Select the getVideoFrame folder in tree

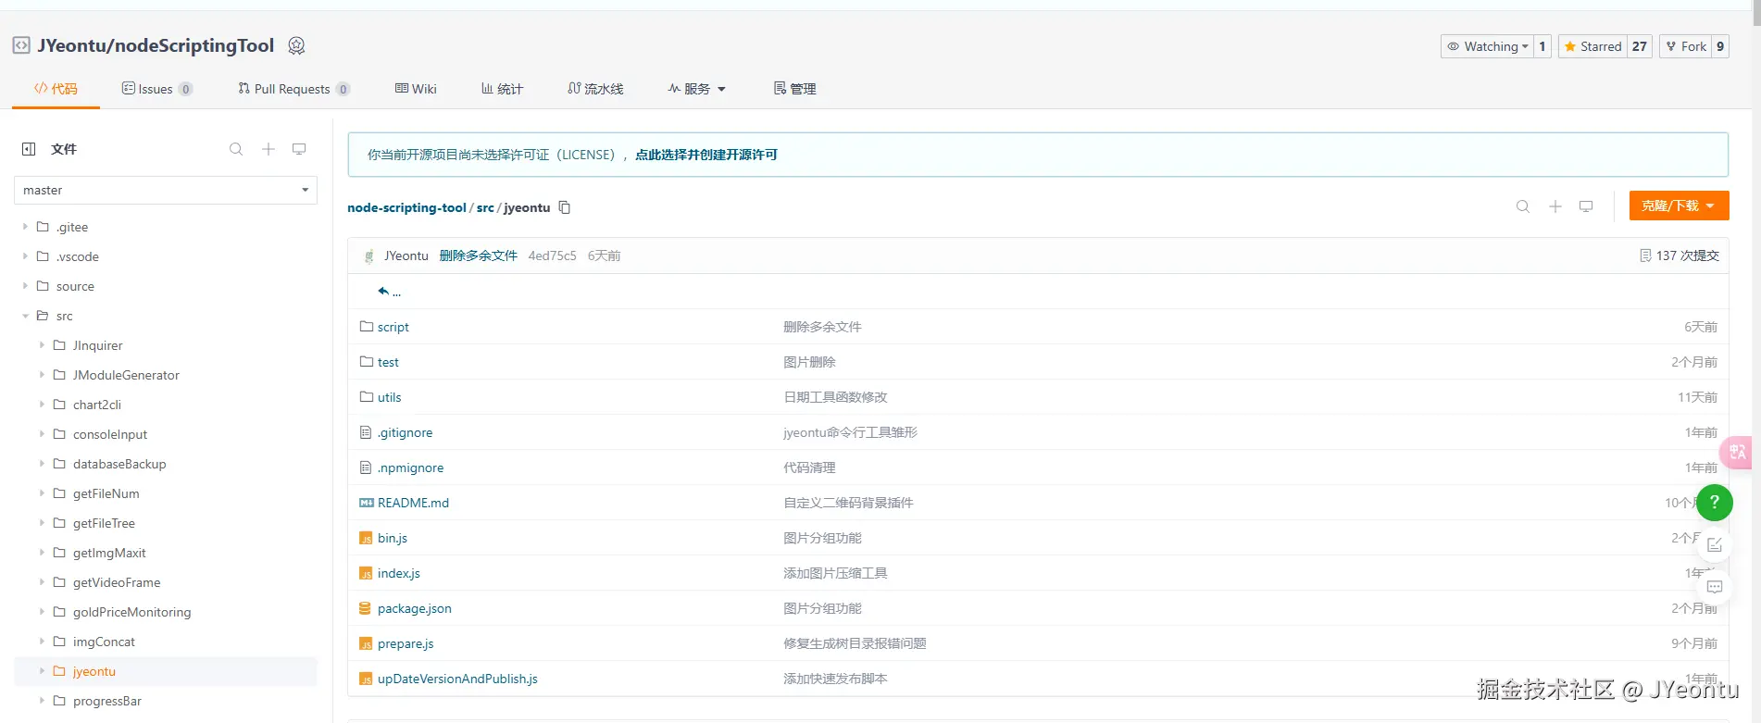point(117,582)
